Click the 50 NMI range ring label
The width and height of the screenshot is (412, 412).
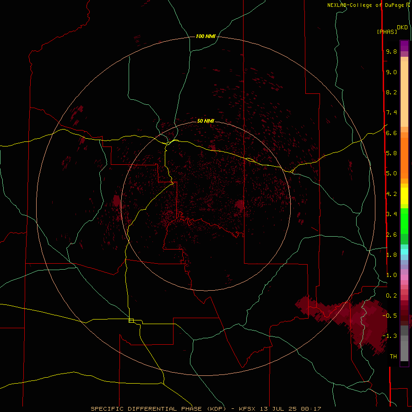click(x=206, y=121)
